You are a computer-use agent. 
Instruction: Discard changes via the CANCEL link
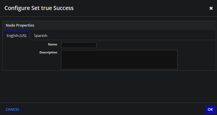[x=13, y=110]
